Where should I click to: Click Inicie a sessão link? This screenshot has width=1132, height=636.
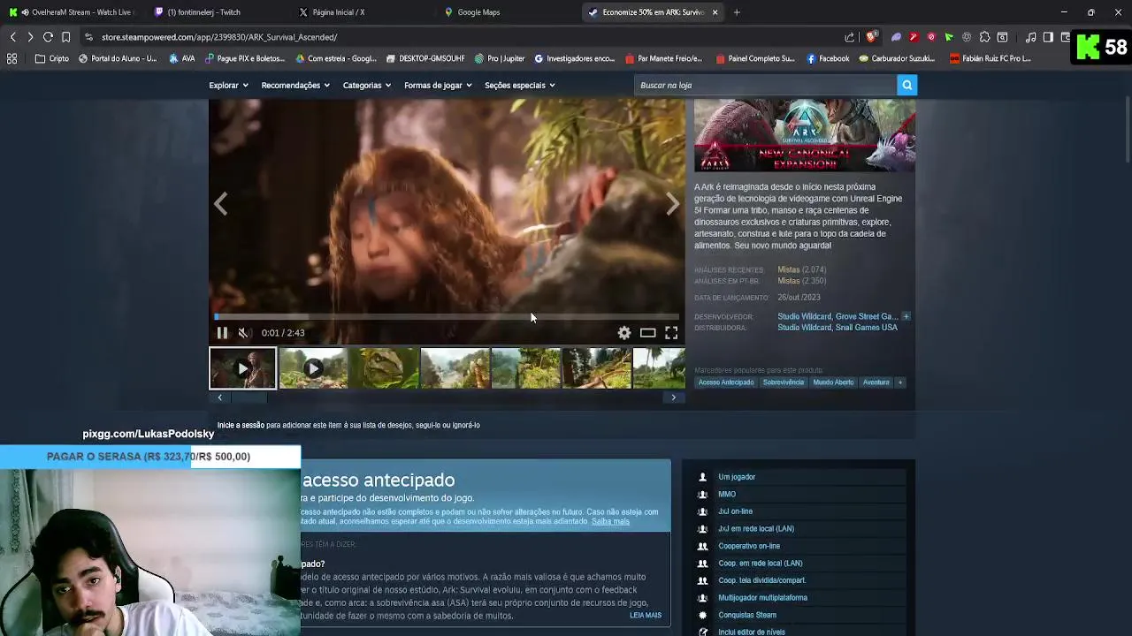[x=241, y=425]
